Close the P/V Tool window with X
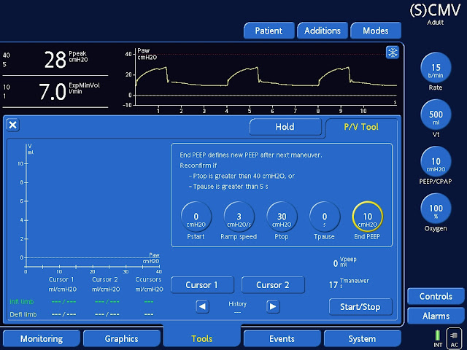Screen dimensions: 467x350 13,125
